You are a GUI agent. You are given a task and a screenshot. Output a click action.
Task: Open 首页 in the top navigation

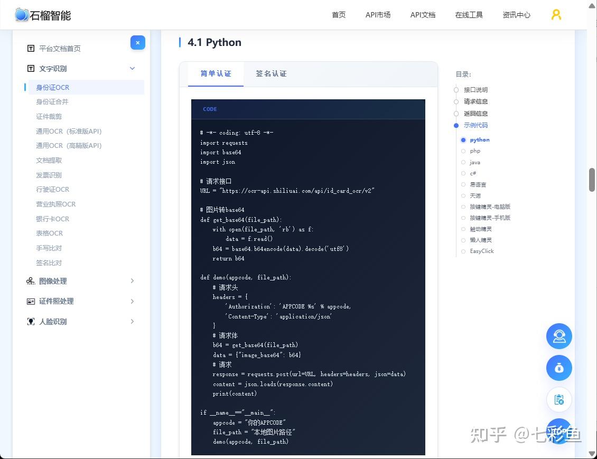tap(339, 15)
